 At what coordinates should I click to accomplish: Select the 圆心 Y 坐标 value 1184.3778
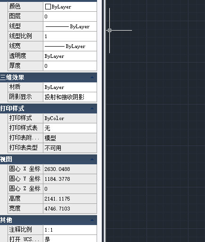tap(70, 179)
